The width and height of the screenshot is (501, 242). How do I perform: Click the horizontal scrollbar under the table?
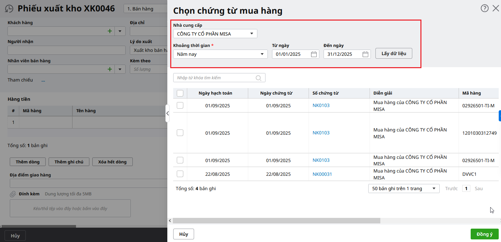coord(277,221)
